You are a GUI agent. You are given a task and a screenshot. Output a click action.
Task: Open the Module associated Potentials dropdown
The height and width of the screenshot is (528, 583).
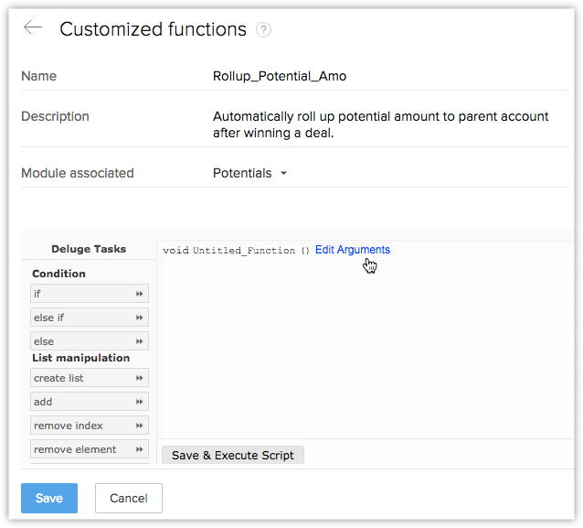click(x=250, y=173)
